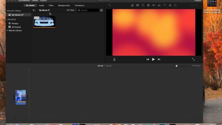Skip to previous clip in viewer
Viewport: 222px width, 125px height.
point(148,59)
